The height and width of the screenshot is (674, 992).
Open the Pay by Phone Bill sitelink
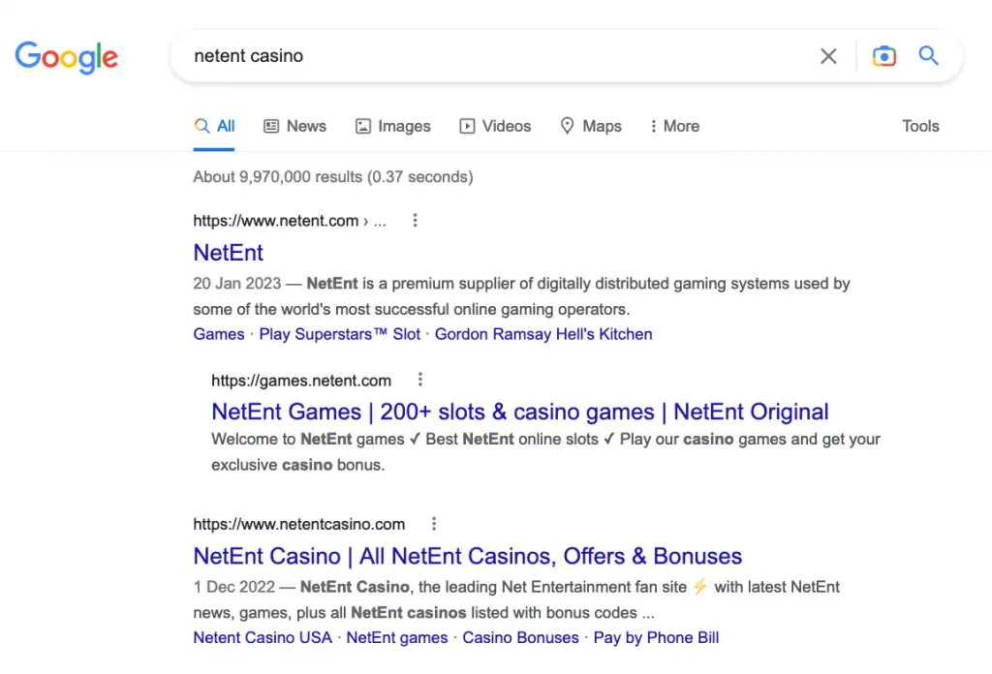656,638
